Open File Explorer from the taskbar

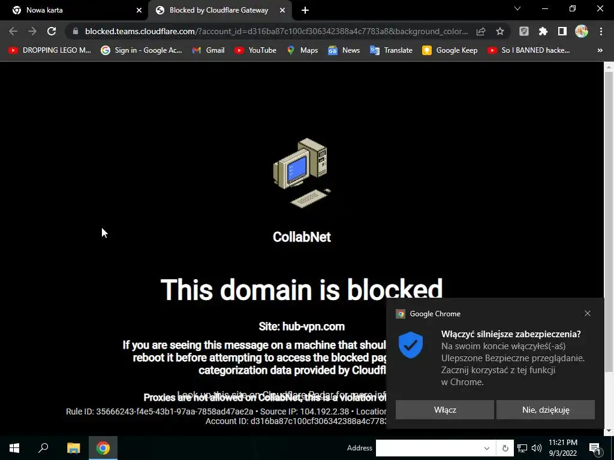(x=73, y=448)
